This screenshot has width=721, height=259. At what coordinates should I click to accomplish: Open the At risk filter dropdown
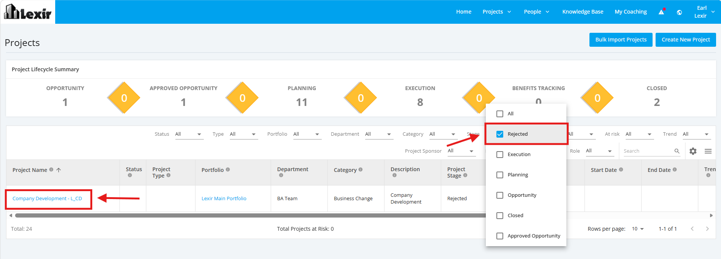coord(639,134)
